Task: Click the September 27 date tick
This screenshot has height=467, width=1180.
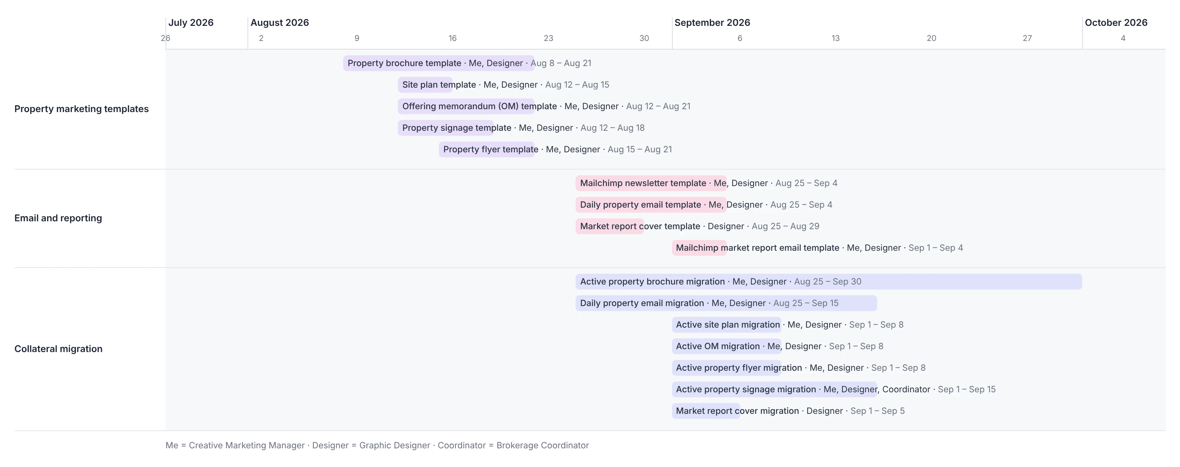Action: tap(1027, 38)
